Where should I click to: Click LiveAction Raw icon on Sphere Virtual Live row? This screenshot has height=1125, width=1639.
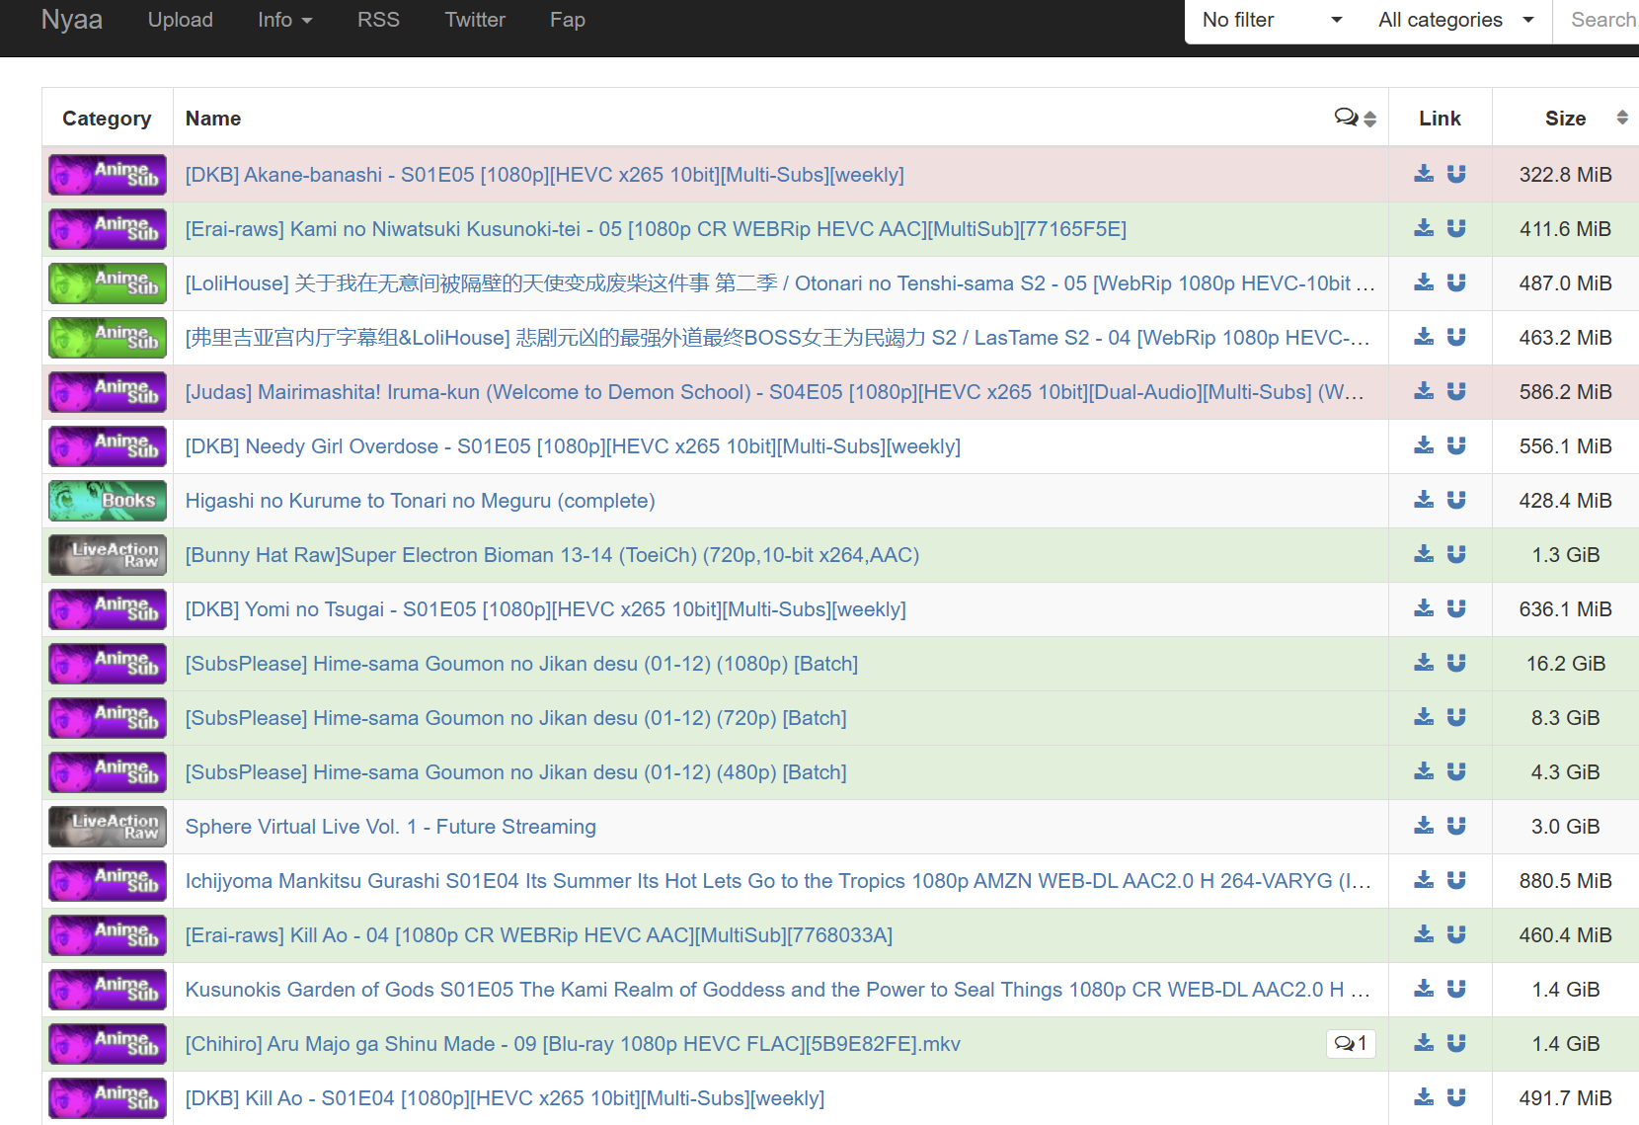point(108,827)
